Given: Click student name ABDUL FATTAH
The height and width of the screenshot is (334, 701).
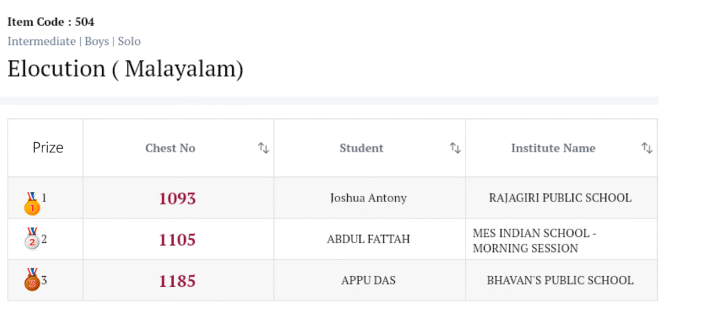Looking at the screenshot, I should (x=368, y=240).
